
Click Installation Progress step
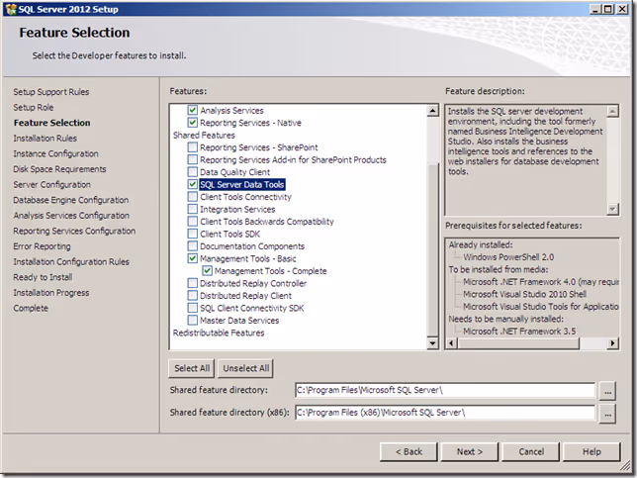[51, 293]
